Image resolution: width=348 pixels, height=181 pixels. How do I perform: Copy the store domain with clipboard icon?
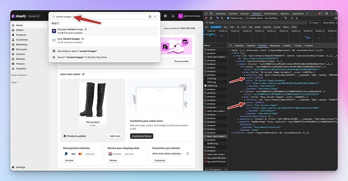[188, 153]
